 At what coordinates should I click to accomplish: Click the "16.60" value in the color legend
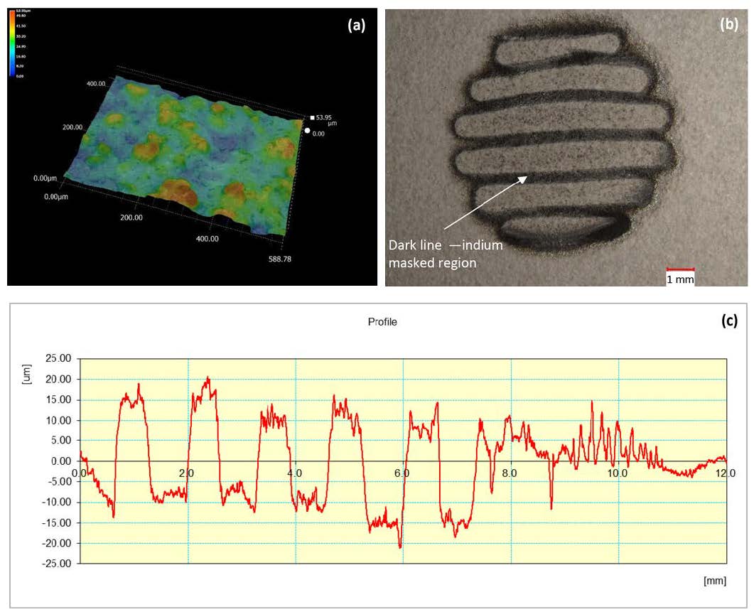click(21, 56)
